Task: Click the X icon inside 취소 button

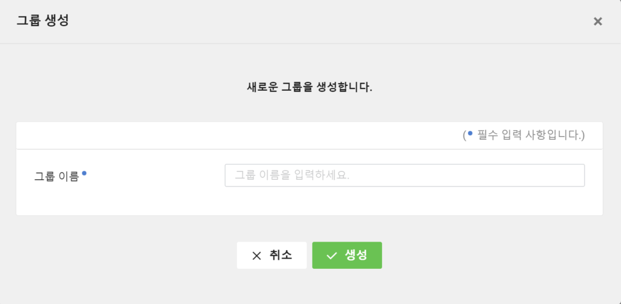Action: pyautogui.click(x=257, y=256)
